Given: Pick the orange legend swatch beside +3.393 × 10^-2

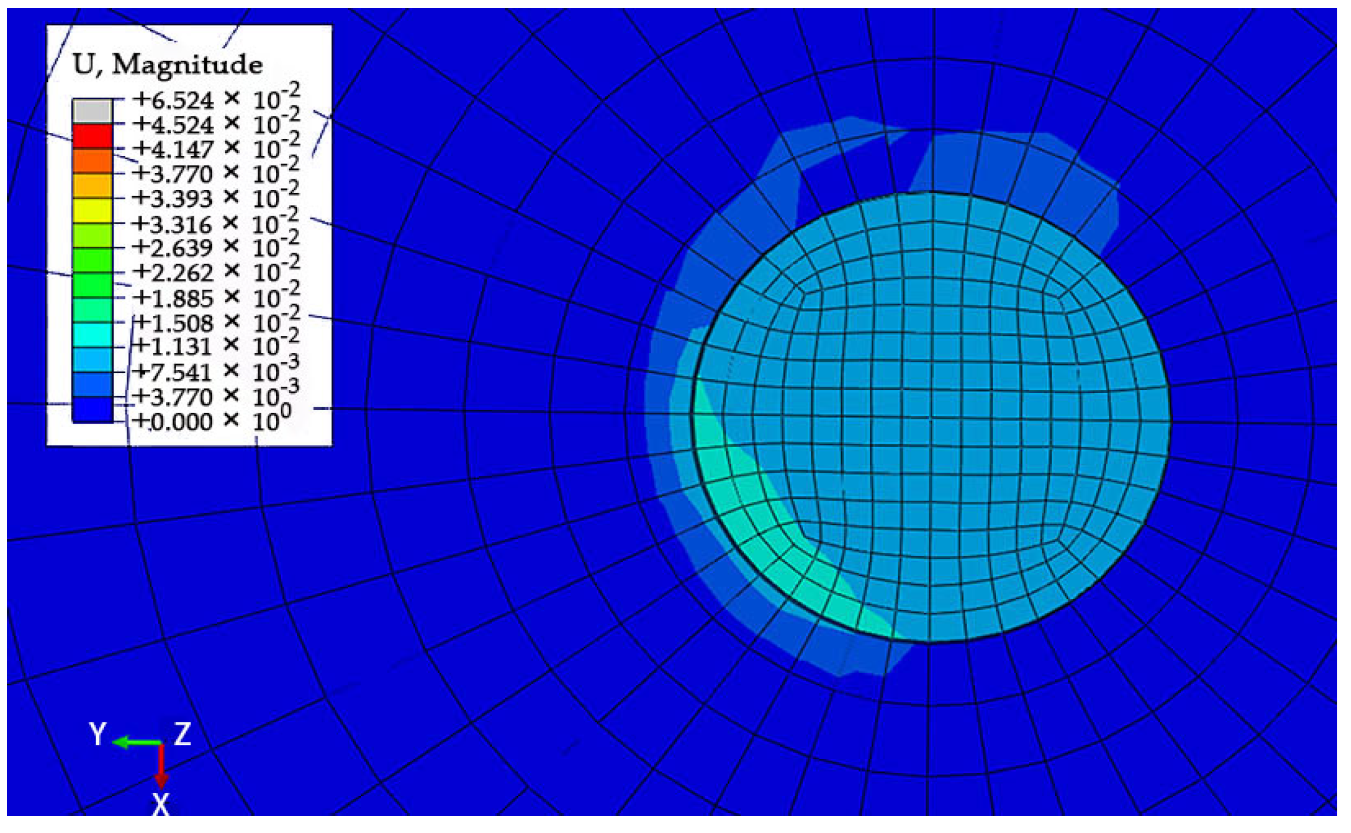Looking at the screenshot, I should click(93, 186).
